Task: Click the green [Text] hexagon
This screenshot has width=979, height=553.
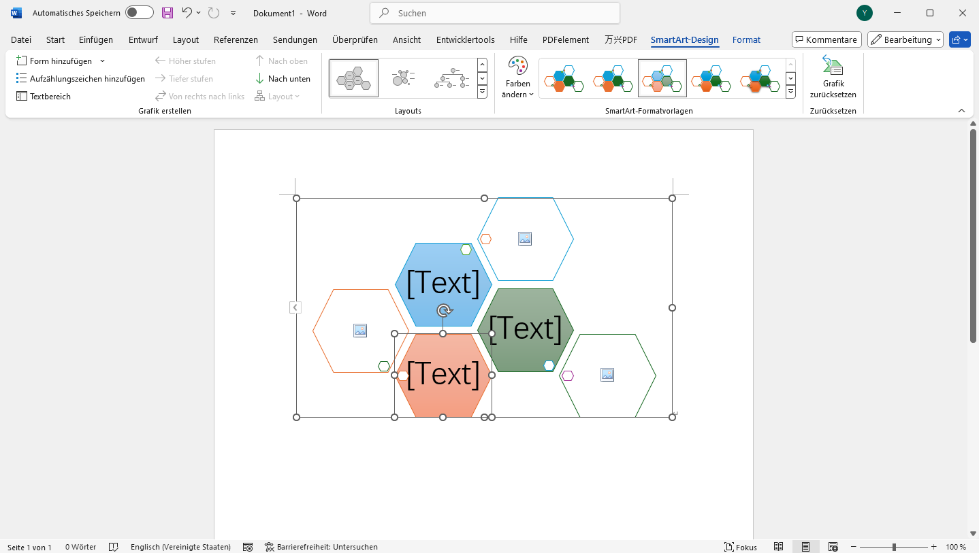Action: 526,329
